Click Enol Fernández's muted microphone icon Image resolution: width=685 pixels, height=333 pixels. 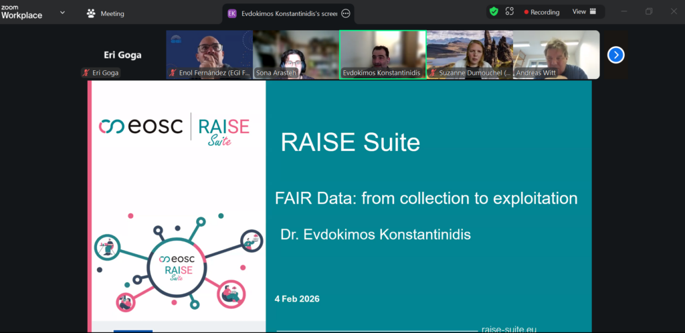(173, 73)
